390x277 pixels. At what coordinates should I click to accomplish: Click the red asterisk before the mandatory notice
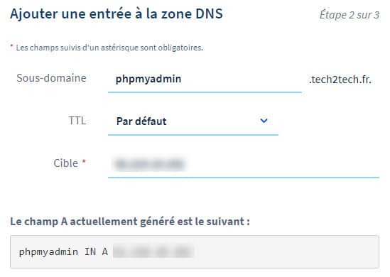click(11, 46)
